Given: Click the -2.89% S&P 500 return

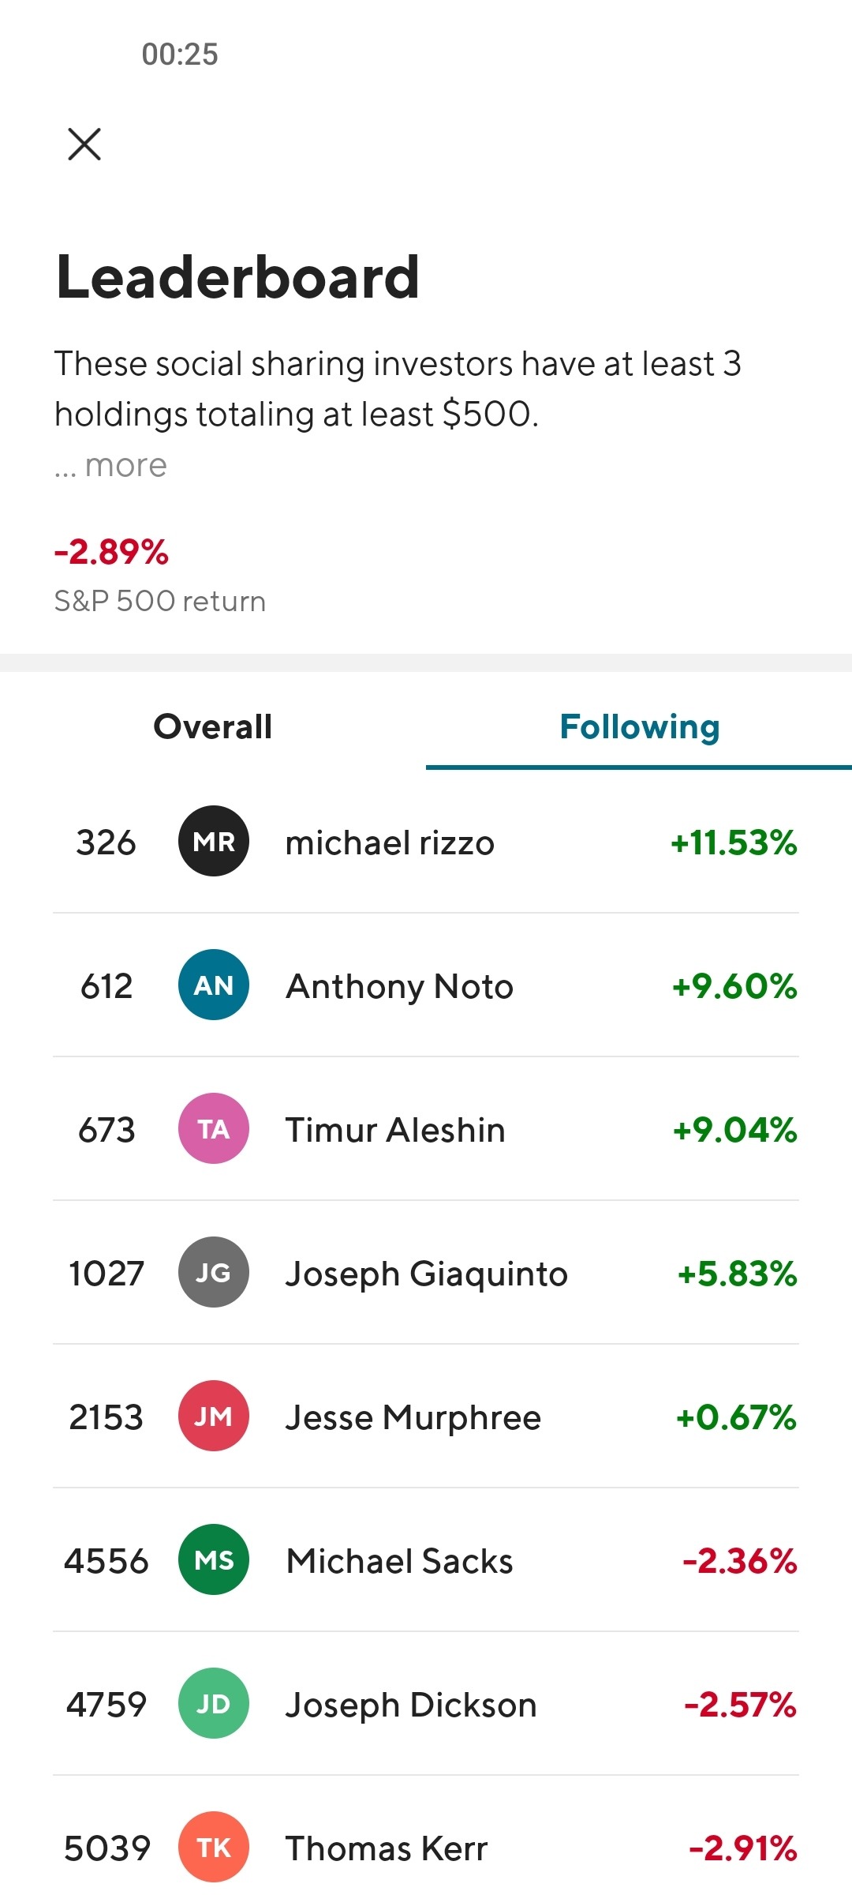Looking at the screenshot, I should coord(111,553).
